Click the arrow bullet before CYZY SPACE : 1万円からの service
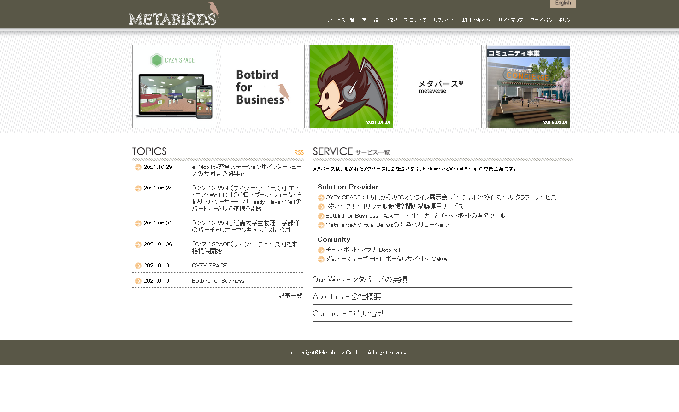 point(321,197)
